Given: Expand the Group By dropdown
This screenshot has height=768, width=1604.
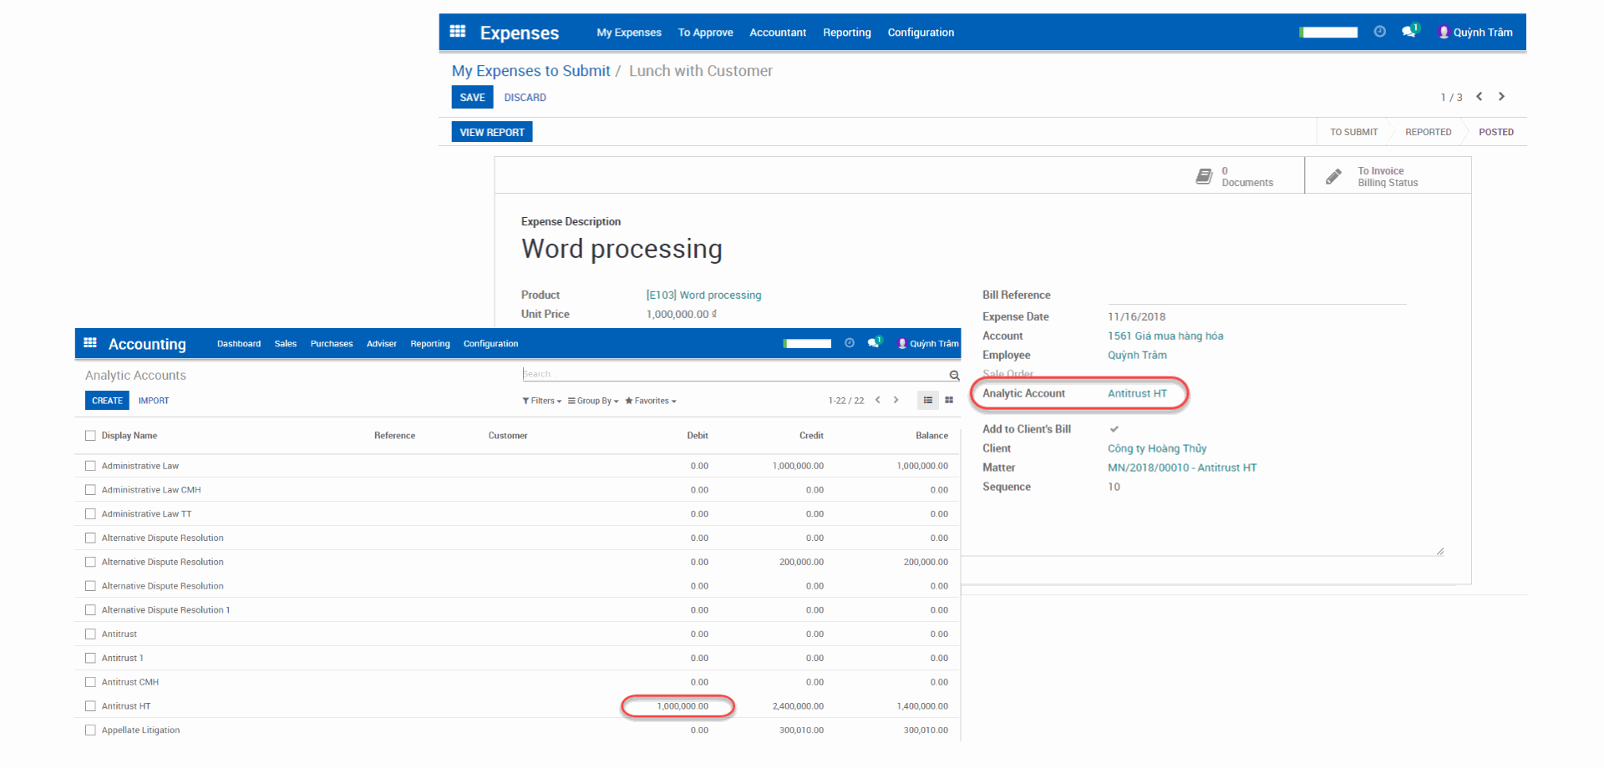Looking at the screenshot, I should tap(593, 401).
